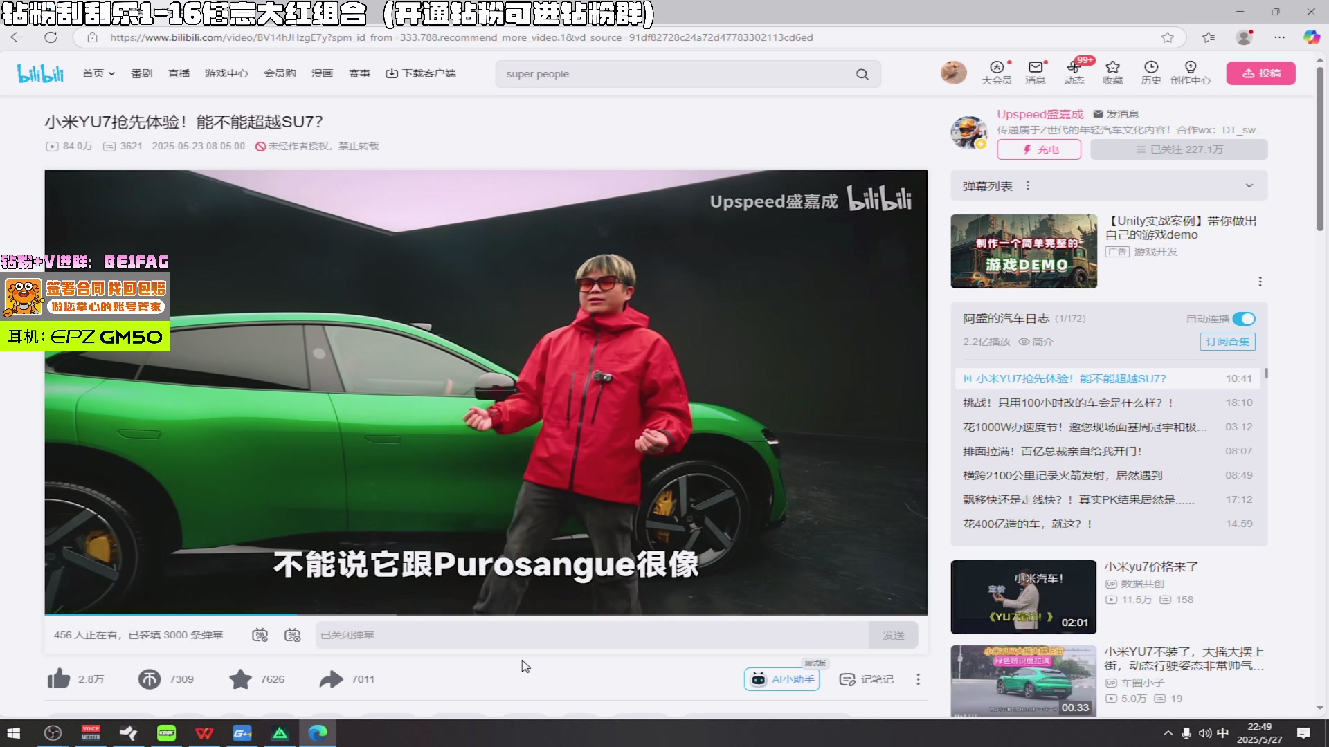Open more options beside 记笔记

pos(918,679)
